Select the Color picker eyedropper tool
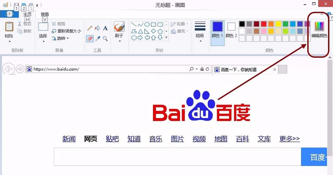Viewport: 333px width, 175px height. [x=98, y=38]
